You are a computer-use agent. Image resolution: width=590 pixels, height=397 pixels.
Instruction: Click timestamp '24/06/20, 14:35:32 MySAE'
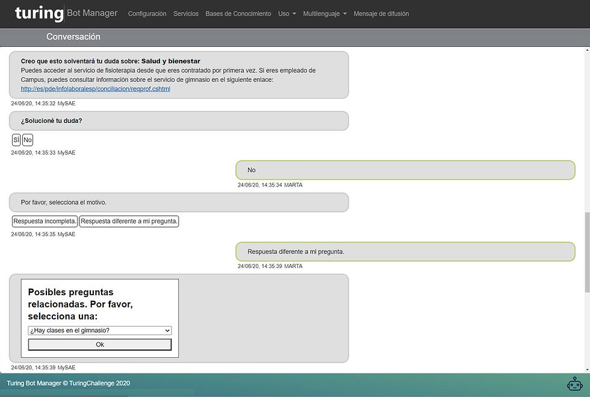43,103
